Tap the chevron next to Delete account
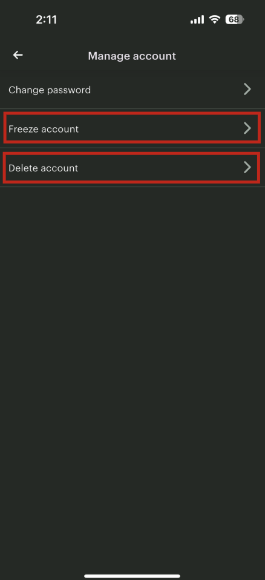 pyautogui.click(x=247, y=167)
